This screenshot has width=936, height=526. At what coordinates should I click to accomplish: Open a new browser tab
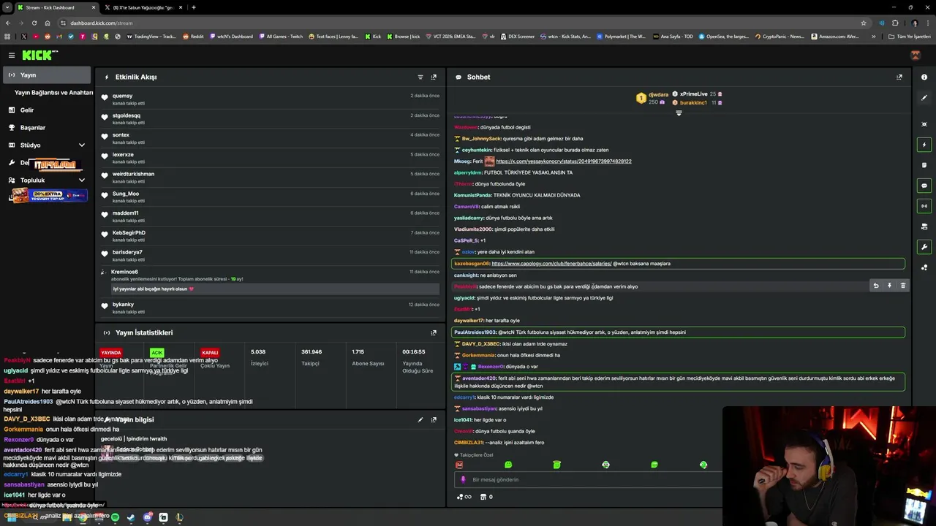click(x=193, y=7)
